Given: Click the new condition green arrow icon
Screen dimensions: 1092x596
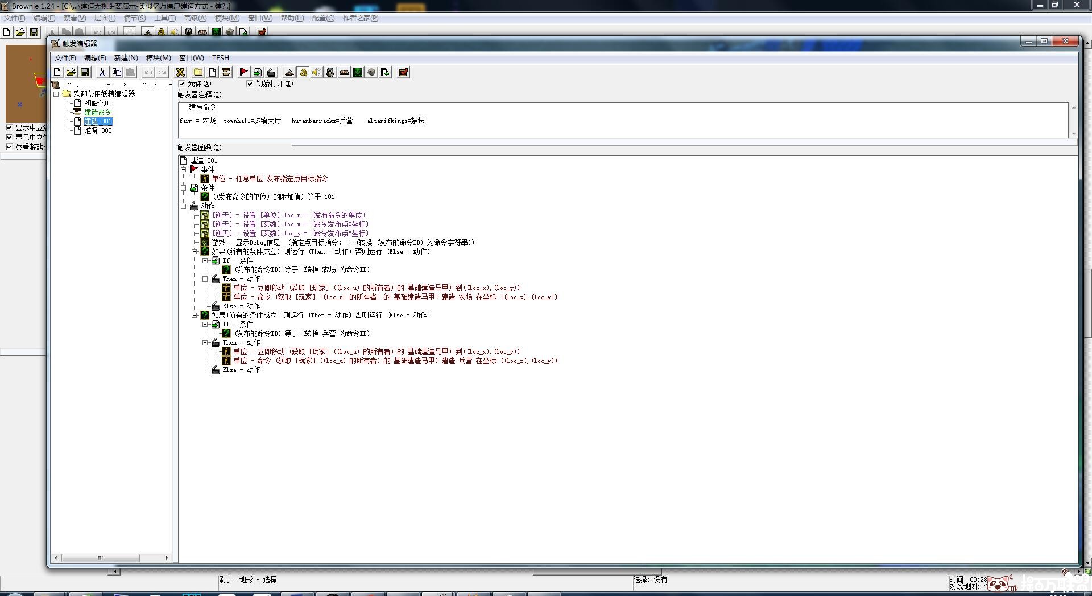Looking at the screenshot, I should click(x=258, y=72).
